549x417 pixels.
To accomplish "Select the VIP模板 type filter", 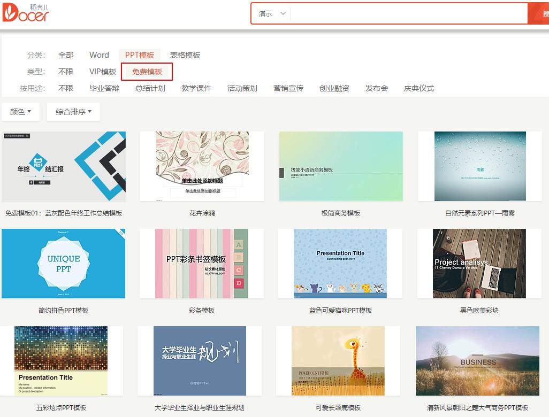I will [102, 71].
